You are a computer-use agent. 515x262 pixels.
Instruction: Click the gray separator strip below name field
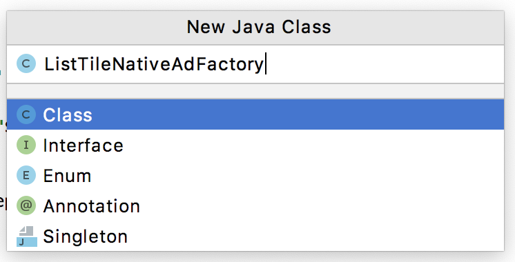[255, 91]
